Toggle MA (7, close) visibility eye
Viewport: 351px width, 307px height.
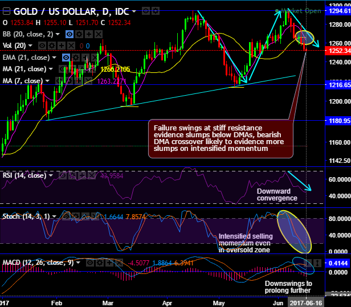click(x=59, y=80)
